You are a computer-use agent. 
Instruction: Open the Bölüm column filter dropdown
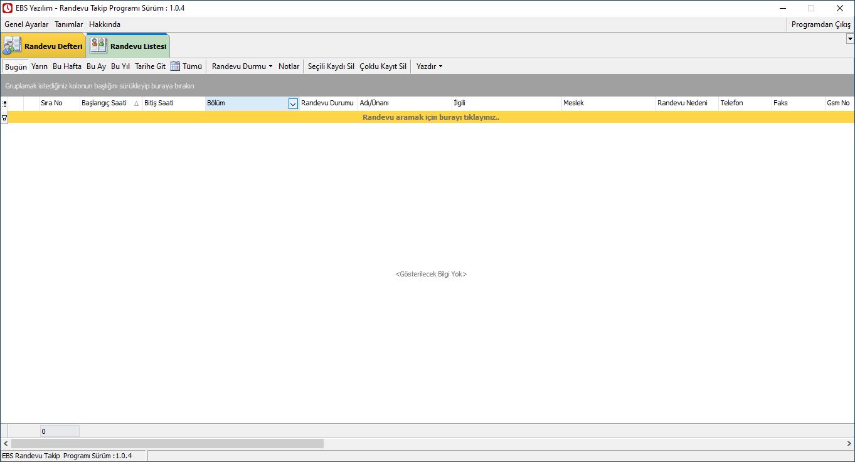point(293,104)
